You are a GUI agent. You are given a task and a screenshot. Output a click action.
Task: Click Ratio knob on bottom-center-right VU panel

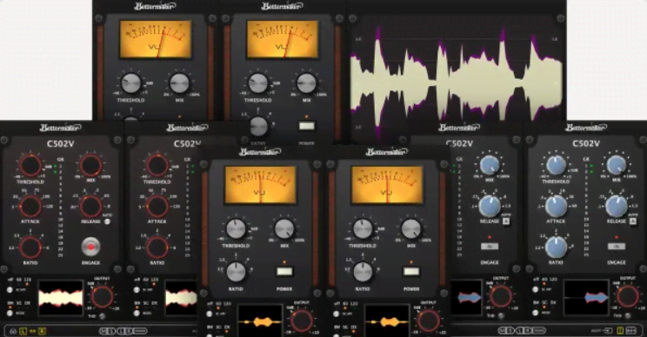point(363,272)
